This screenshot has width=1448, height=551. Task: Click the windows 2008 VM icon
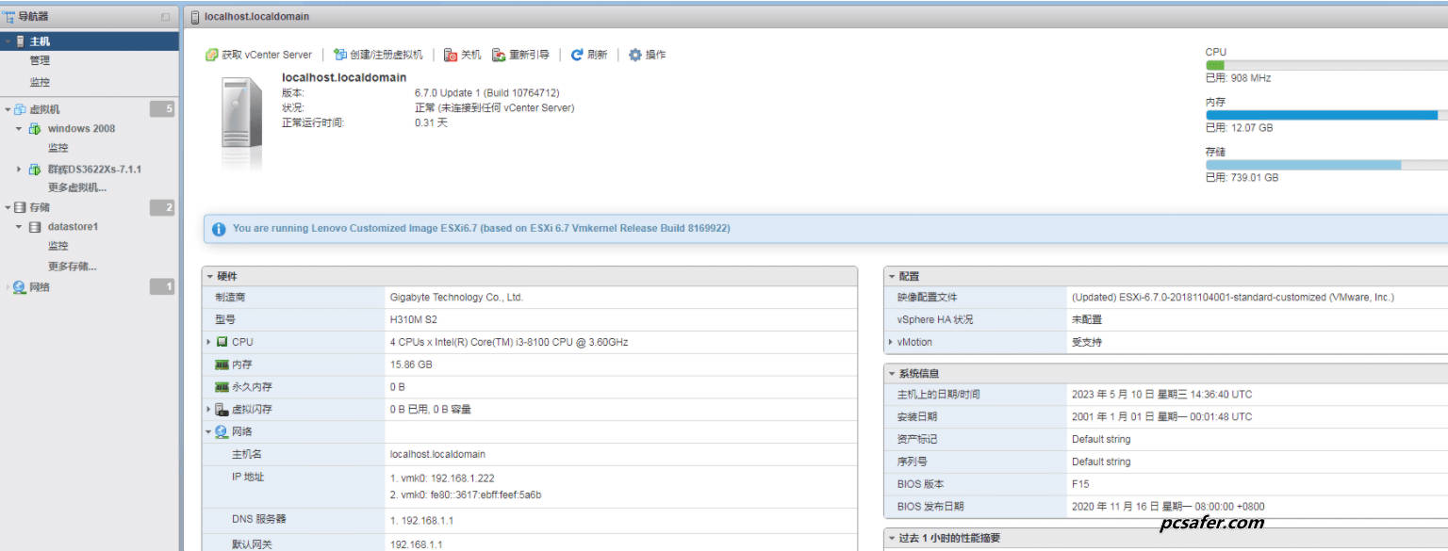tap(35, 129)
